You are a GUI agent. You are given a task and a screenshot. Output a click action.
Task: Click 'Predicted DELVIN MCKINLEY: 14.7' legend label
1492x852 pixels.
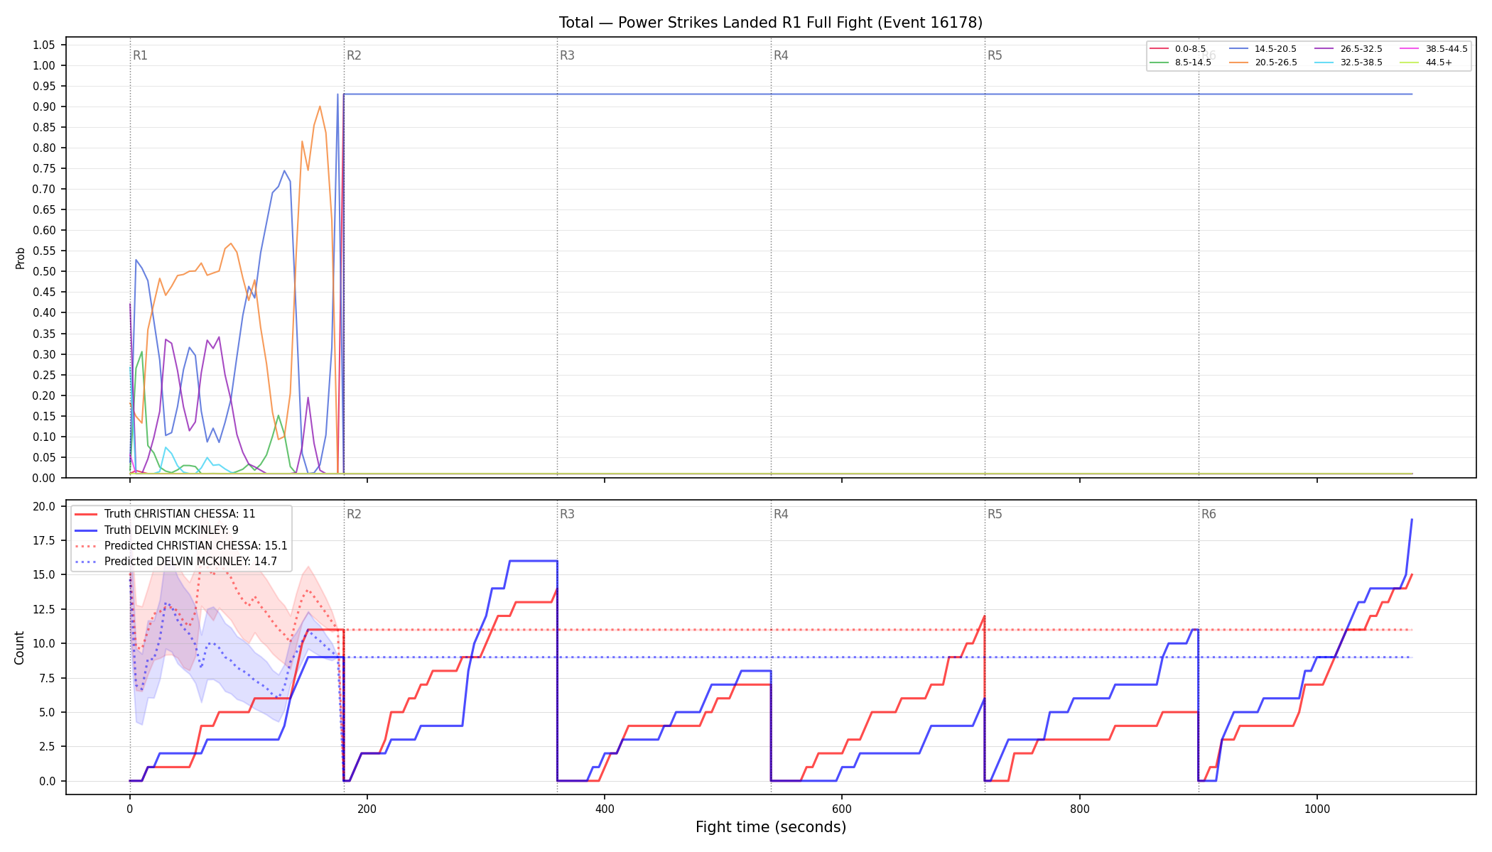click(190, 562)
